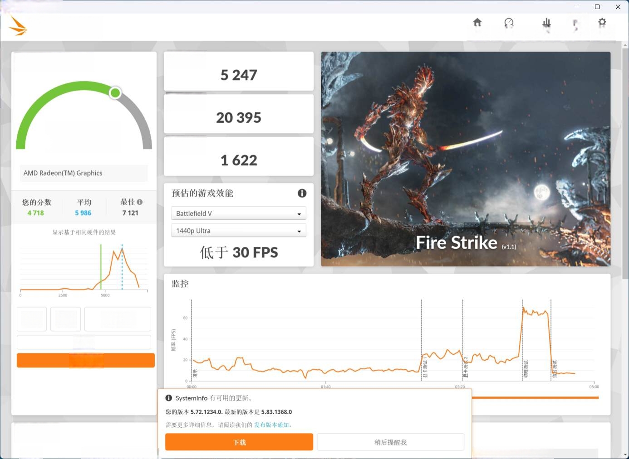Open the bar chart navigation icon
This screenshot has height=459, width=629.
[x=546, y=23]
